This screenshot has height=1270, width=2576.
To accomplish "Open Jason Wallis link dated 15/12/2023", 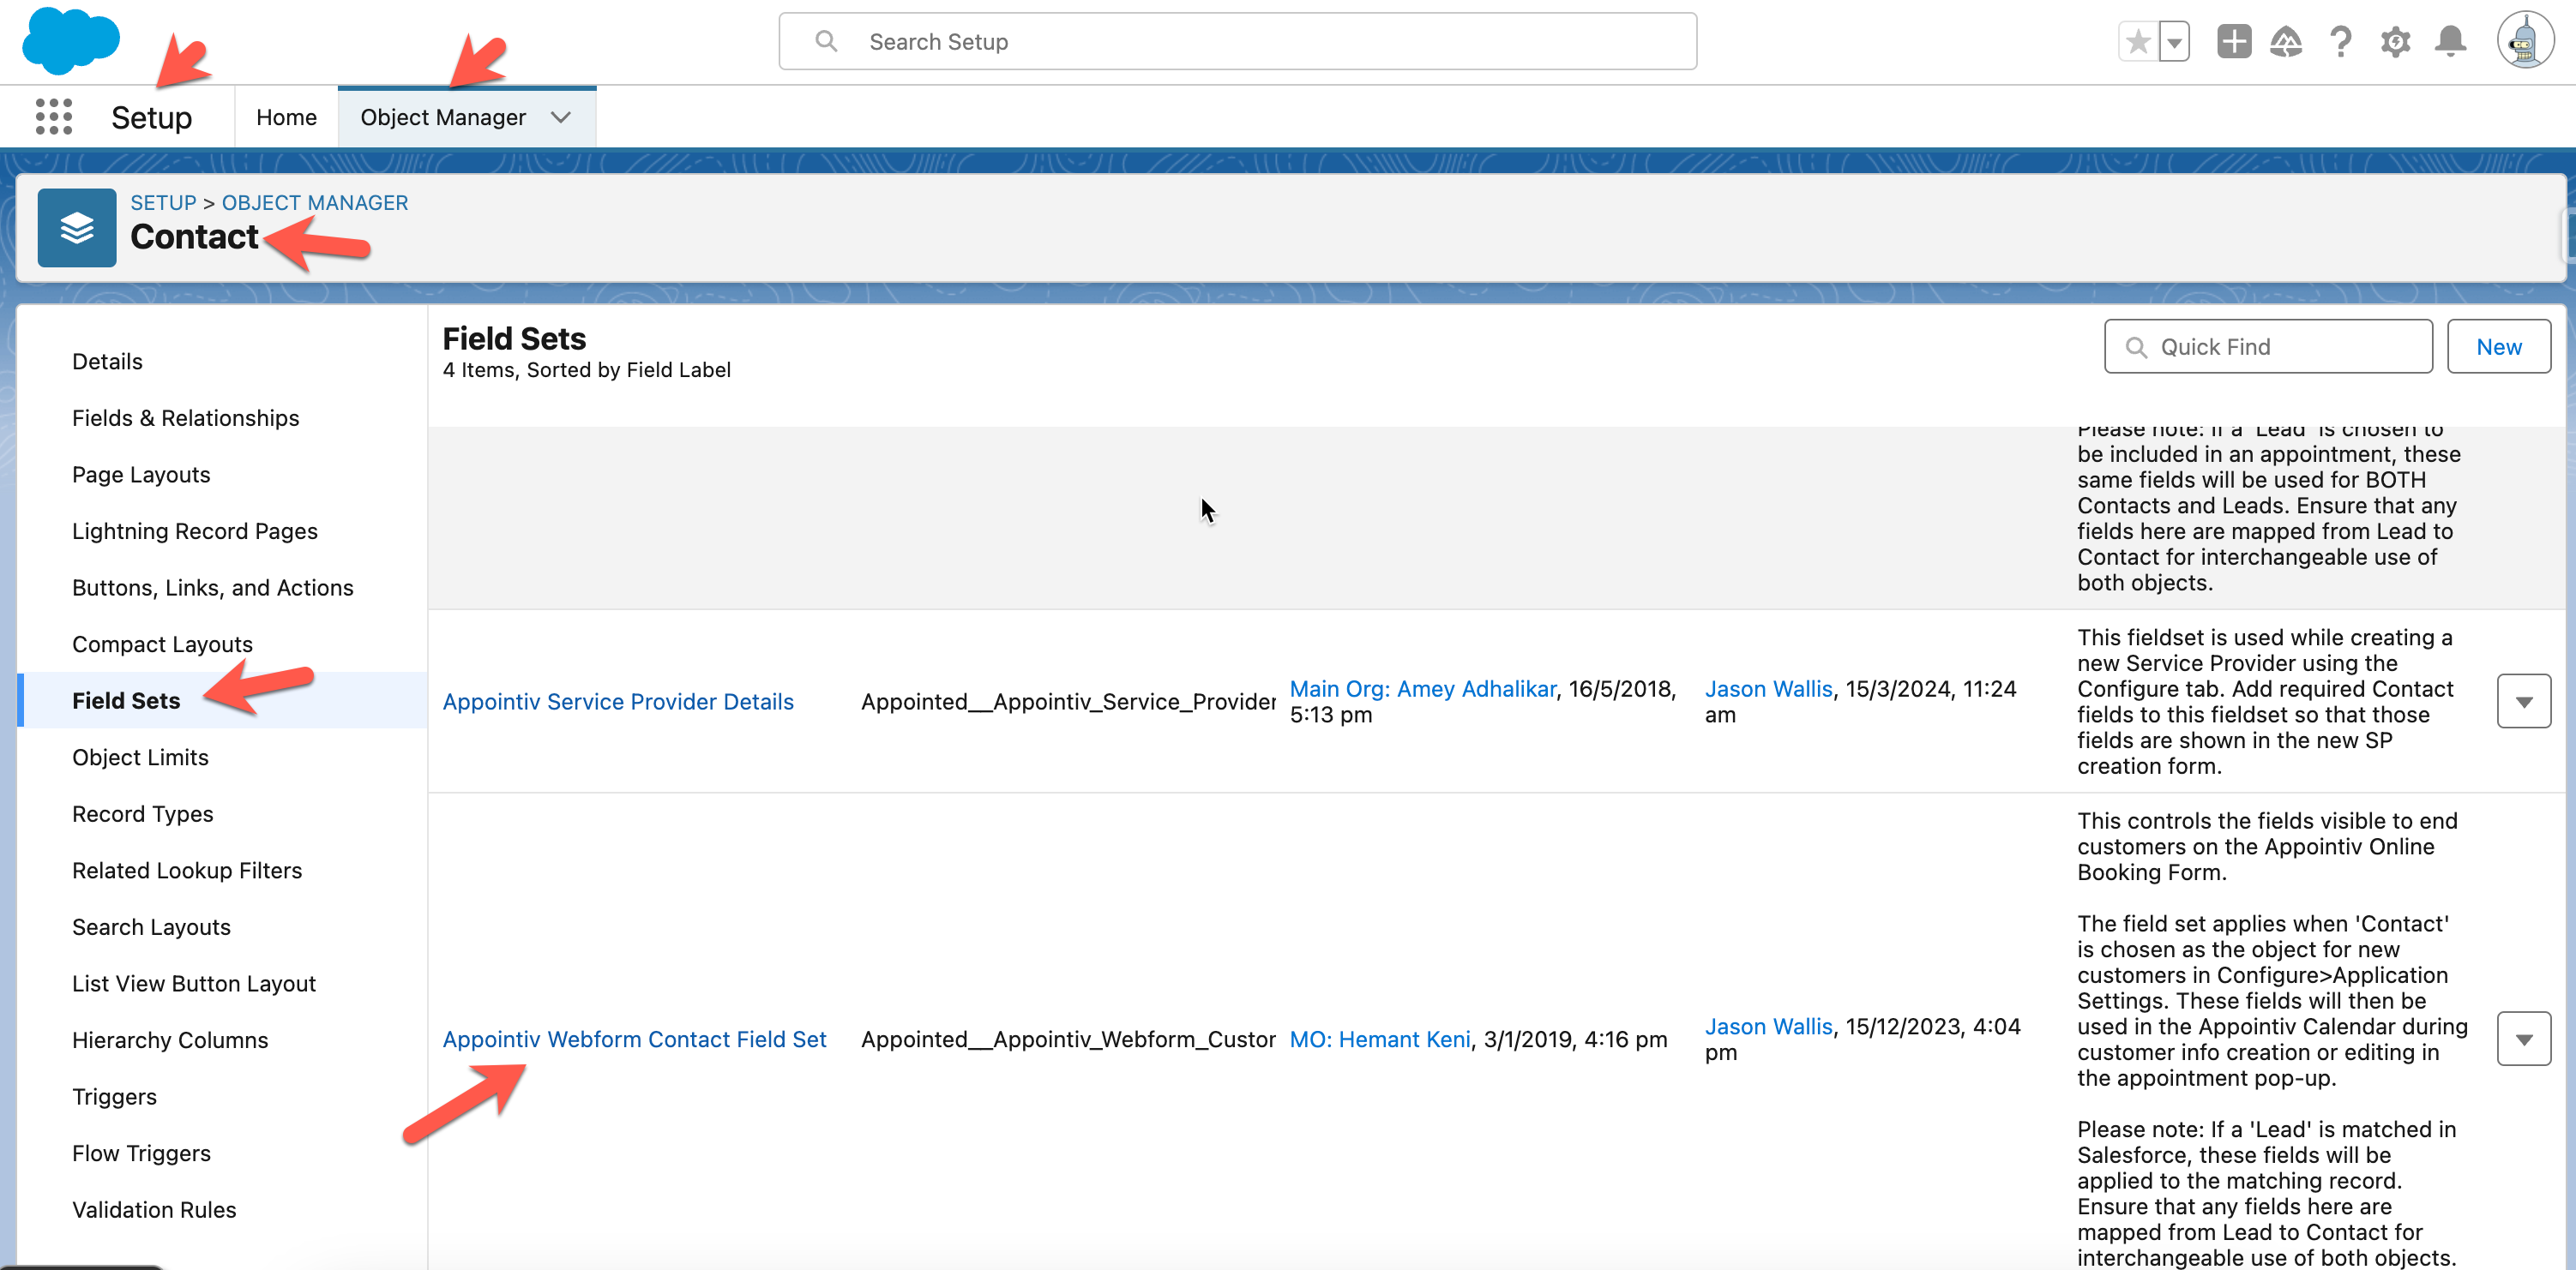I will 1768,1026.
